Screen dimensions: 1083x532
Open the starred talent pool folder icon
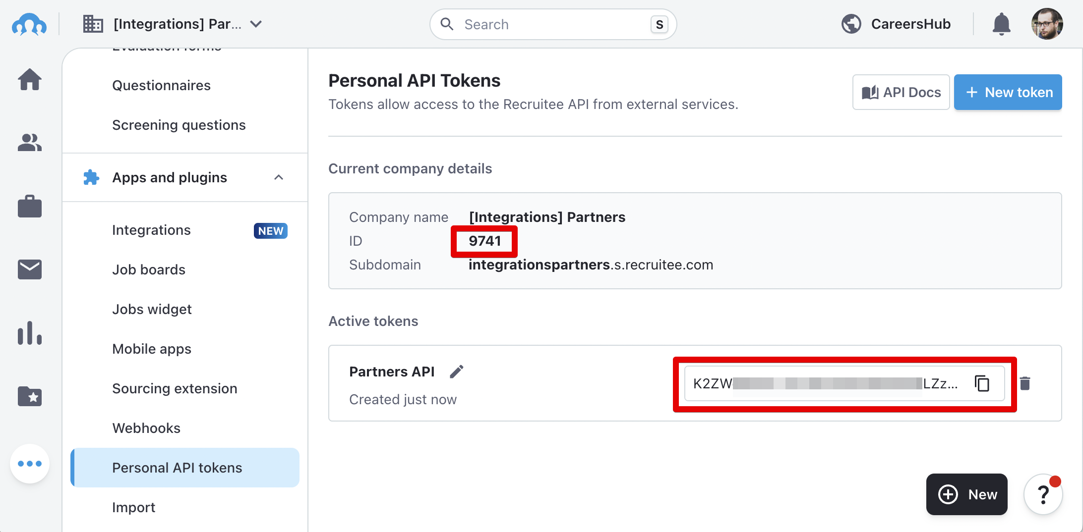[x=30, y=396]
